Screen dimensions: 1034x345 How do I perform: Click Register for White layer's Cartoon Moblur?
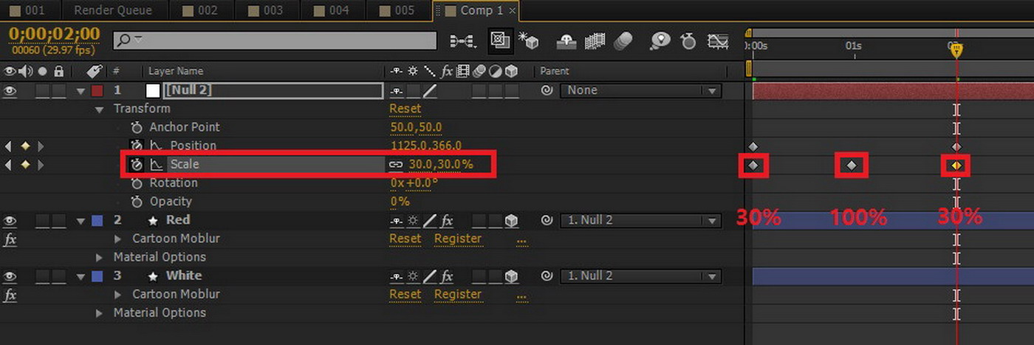tap(457, 294)
